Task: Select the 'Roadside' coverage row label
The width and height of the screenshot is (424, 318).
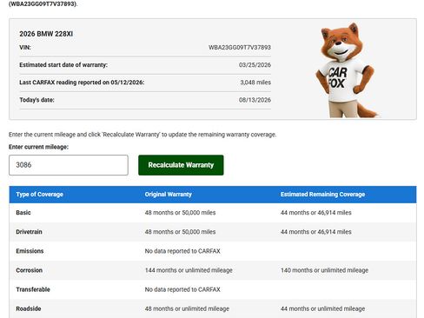Action: (x=29, y=308)
